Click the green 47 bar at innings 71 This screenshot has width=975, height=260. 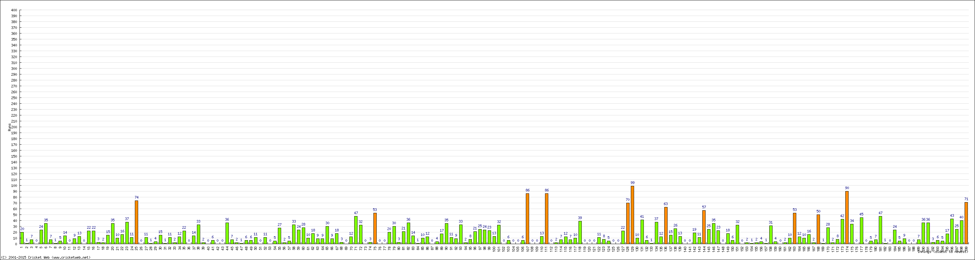(x=356, y=230)
